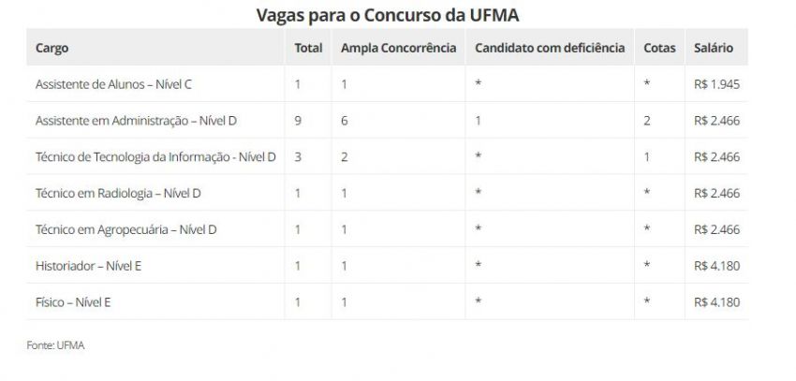Click the total value 9 for Assistente em Administração
Image resolution: width=796 pixels, height=381 pixels.
[298, 121]
